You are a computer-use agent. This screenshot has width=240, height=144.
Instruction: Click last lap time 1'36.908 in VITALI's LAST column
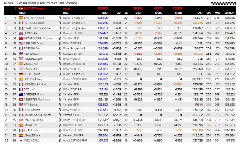(198, 130)
